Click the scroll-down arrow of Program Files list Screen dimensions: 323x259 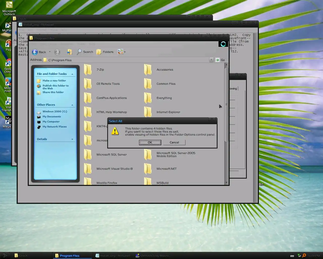[x=226, y=183]
